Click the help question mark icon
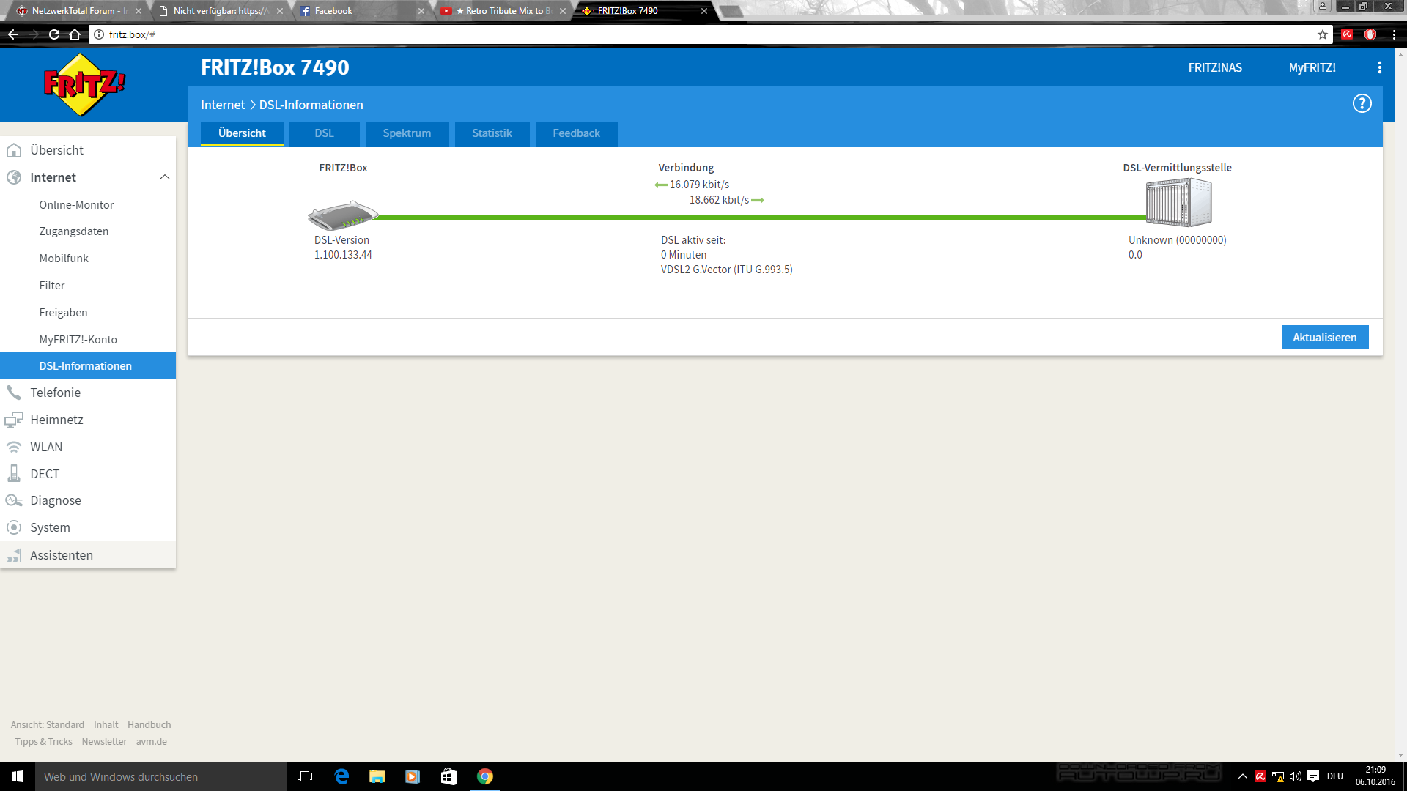Screen dimensions: 1407x791 coord(1362,104)
